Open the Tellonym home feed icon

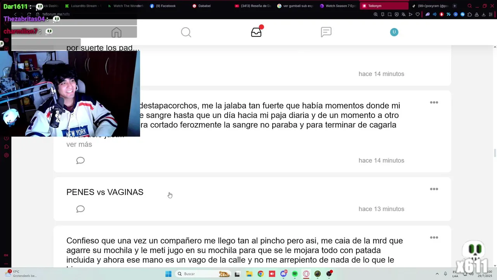pos(116,32)
